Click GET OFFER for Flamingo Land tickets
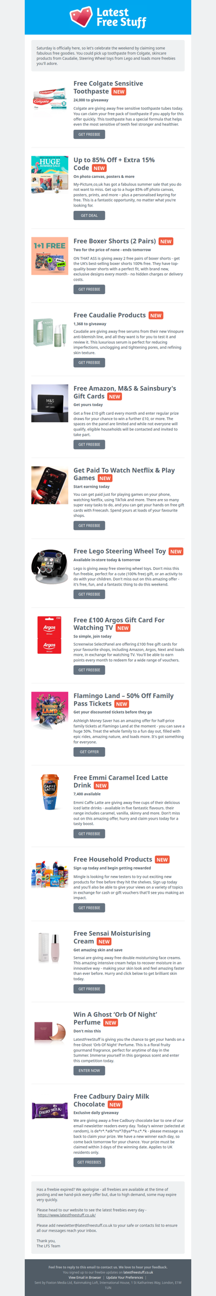 coord(89,752)
